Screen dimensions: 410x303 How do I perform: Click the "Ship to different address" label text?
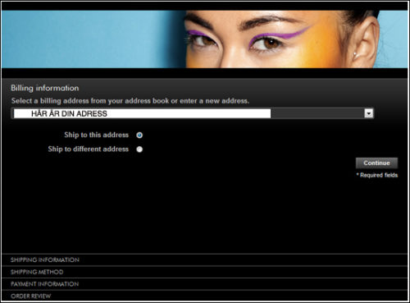[x=89, y=149]
